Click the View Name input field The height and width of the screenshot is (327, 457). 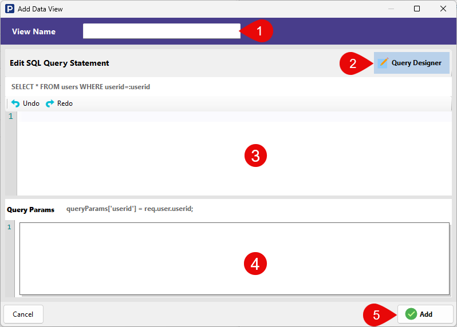click(161, 31)
